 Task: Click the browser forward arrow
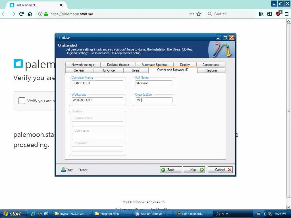click(x=13, y=14)
